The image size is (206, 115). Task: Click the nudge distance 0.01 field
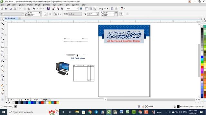click(x=91, y=14)
